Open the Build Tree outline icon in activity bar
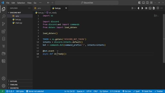 [x=3, y=46]
